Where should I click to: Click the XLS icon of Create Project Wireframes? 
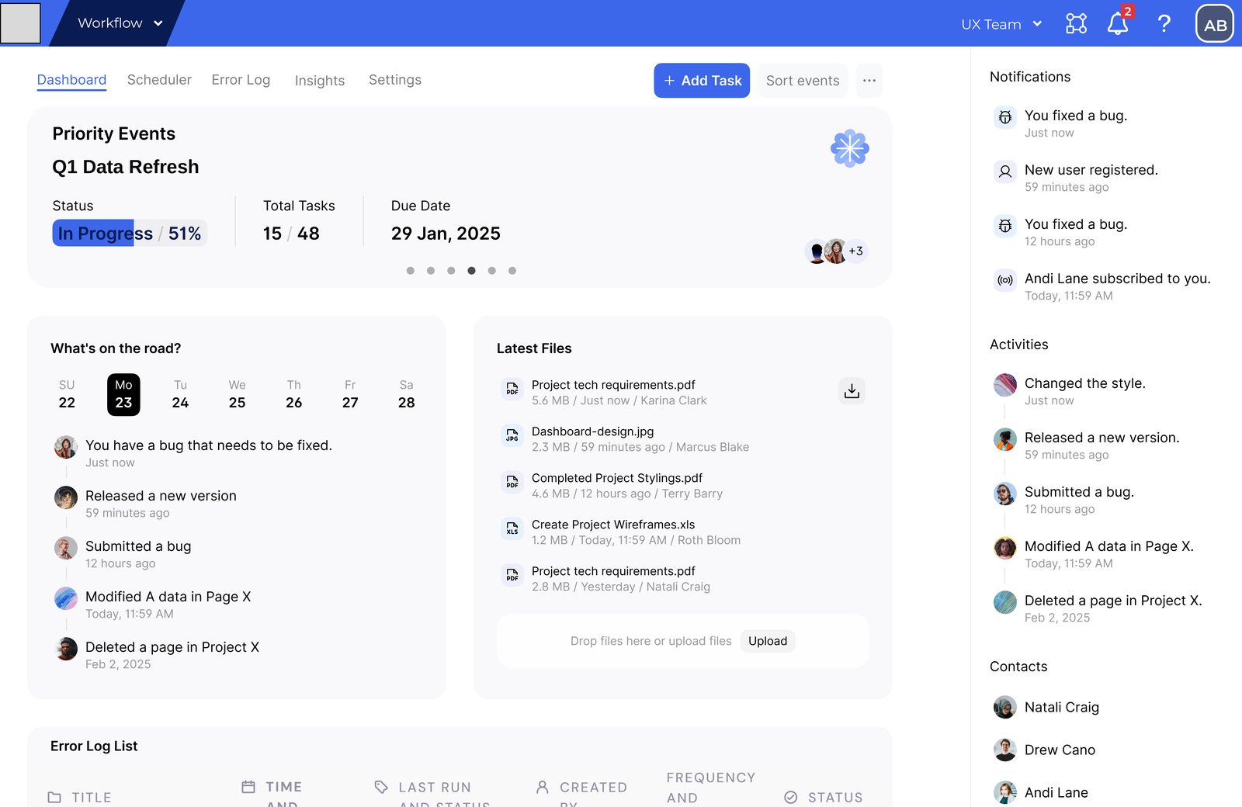(x=512, y=528)
